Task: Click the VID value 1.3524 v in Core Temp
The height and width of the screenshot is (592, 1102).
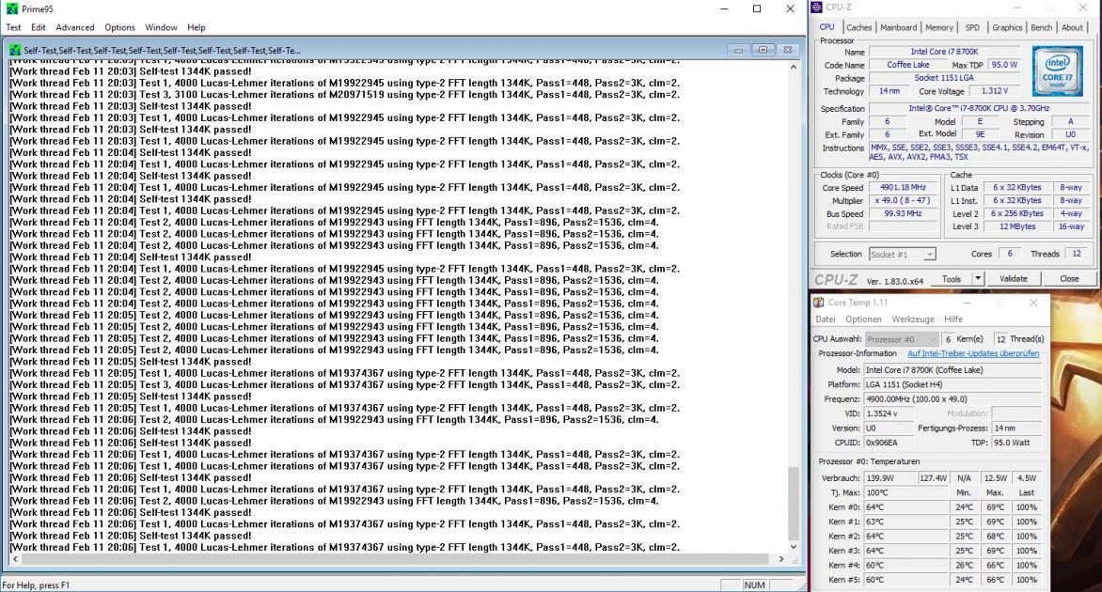Action: click(x=889, y=413)
